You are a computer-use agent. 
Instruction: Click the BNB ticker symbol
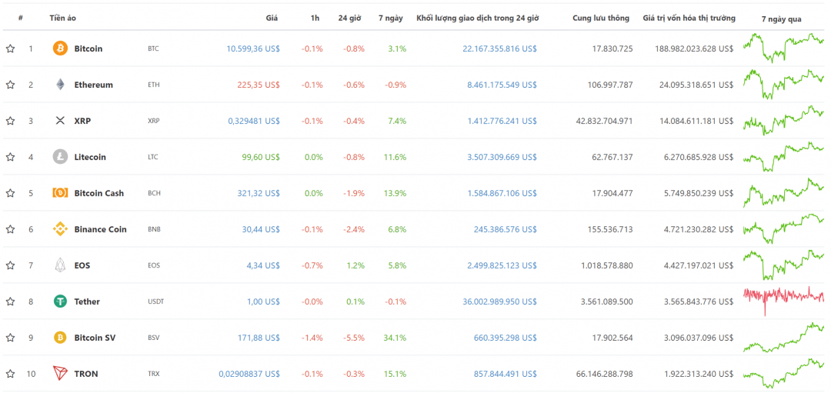pos(154,229)
